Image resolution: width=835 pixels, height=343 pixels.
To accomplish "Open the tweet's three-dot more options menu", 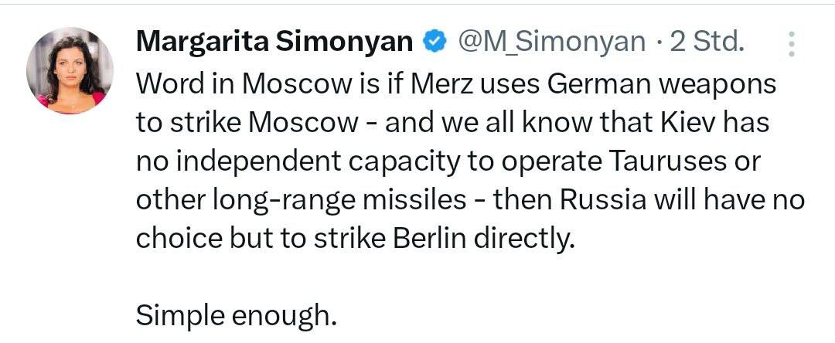I will tap(791, 44).
